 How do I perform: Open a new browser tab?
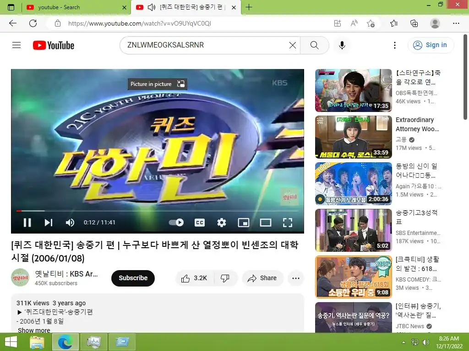[249, 7]
